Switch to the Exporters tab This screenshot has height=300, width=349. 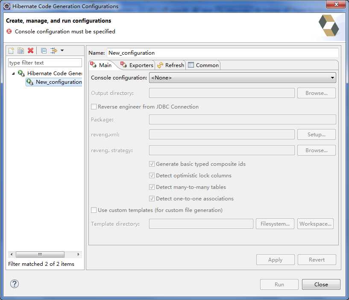pyautogui.click(x=137, y=65)
